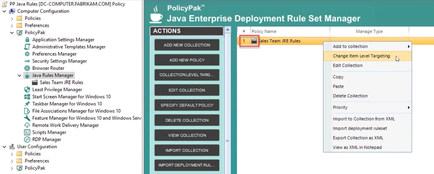Select the Remote Work Delivery Manager tree item
The image size is (434, 174).
click(x=65, y=125)
